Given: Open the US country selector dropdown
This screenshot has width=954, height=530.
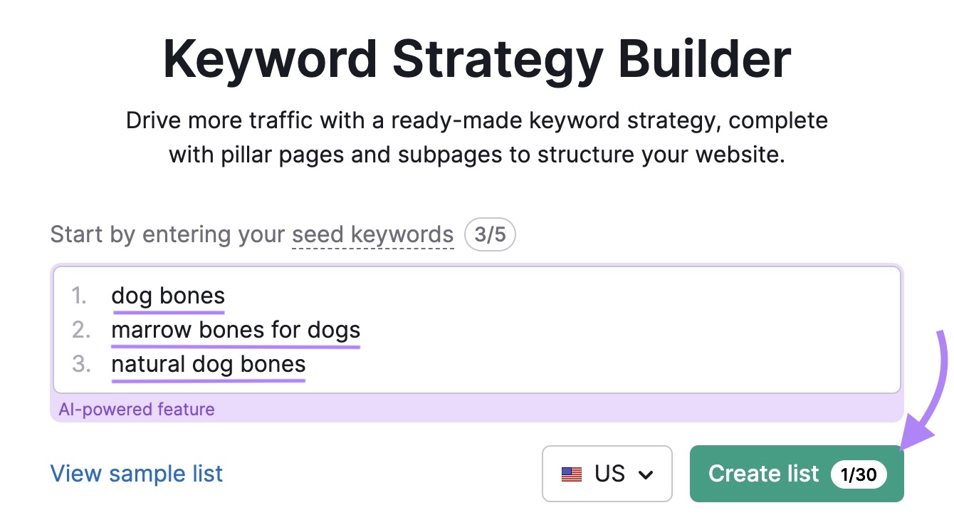Looking at the screenshot, I should click(x=607, y=474).
